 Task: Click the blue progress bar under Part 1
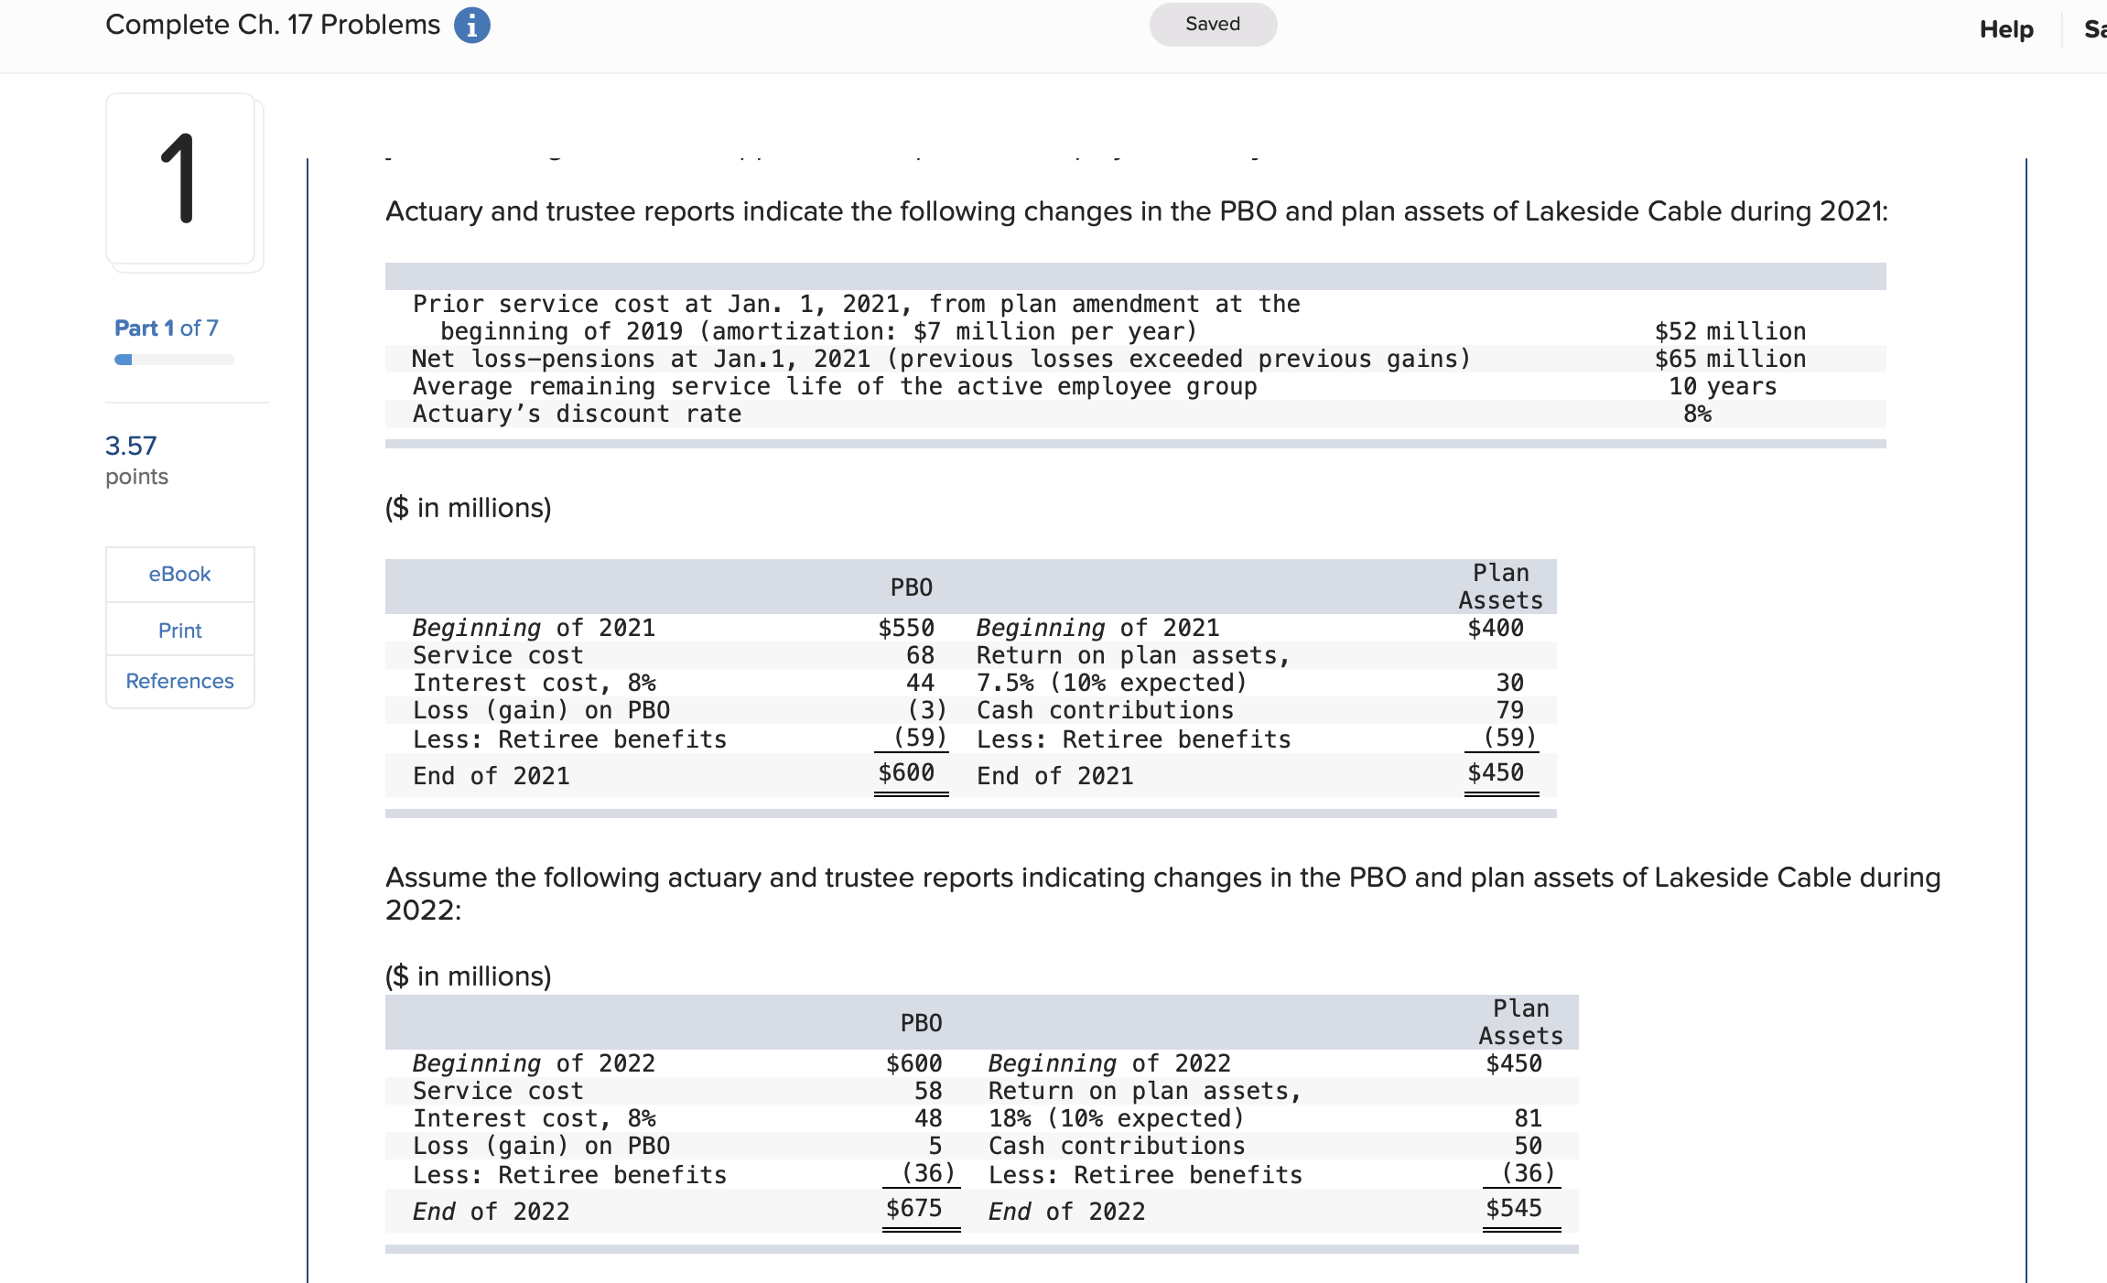pyautogui.click(x=177, y=360)
